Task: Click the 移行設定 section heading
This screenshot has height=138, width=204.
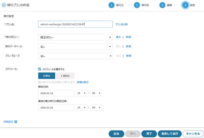Action: tap(9, 16)
